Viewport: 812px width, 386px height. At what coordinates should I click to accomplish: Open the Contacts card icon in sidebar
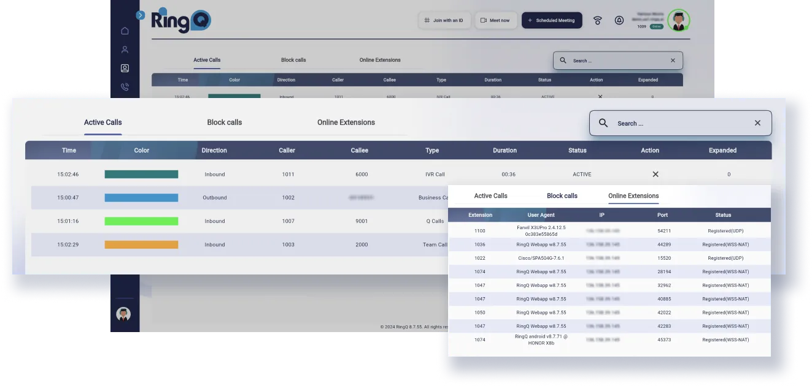pos(125,68)
